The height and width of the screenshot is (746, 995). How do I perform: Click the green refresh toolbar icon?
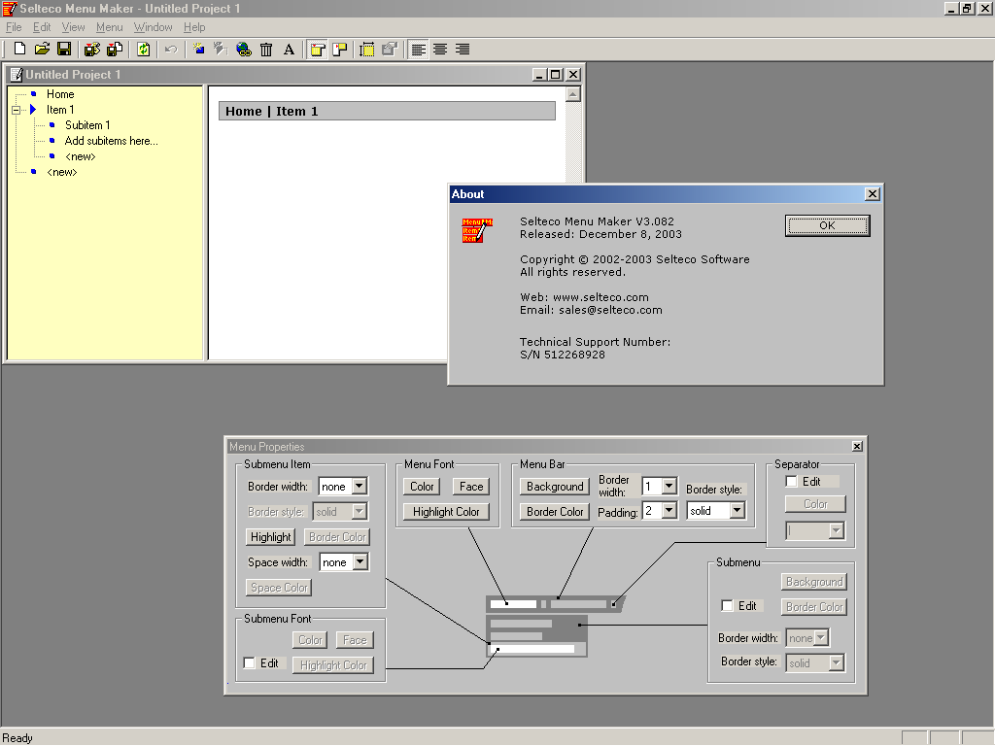tap(144, 50)
